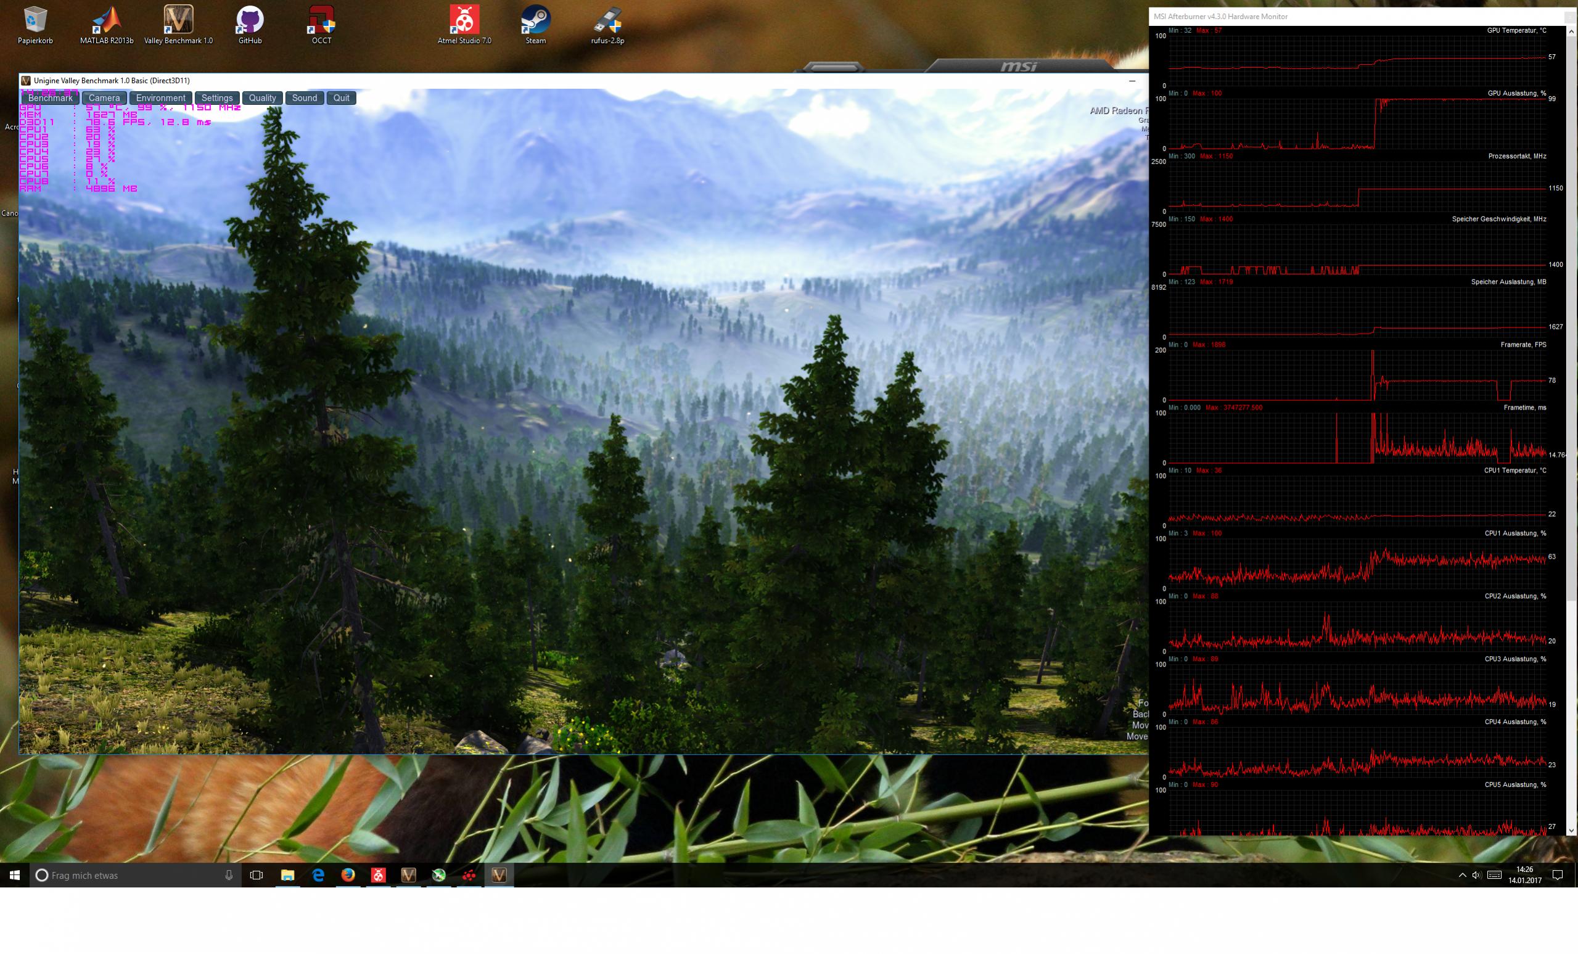Minimize the Unigine Valley Benchmark window
The height and width of the screenshot is (954, 1578).
1132,81
